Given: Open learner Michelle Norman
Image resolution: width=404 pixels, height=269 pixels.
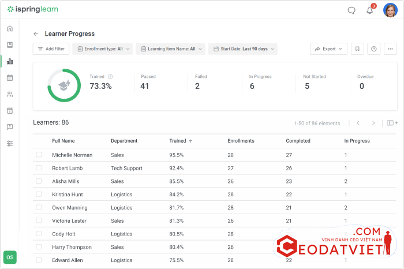Looking at the screenshot, I should coord(72,155).
